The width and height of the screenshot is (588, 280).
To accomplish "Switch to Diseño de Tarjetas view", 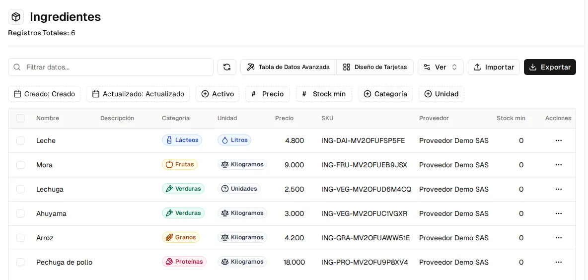I will click(375, 67).
